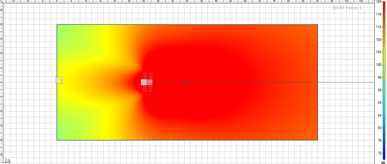This screenshot has height=164, width=387.
Task: Select the audience area's bottom-right corner
Action: point(318,140)
